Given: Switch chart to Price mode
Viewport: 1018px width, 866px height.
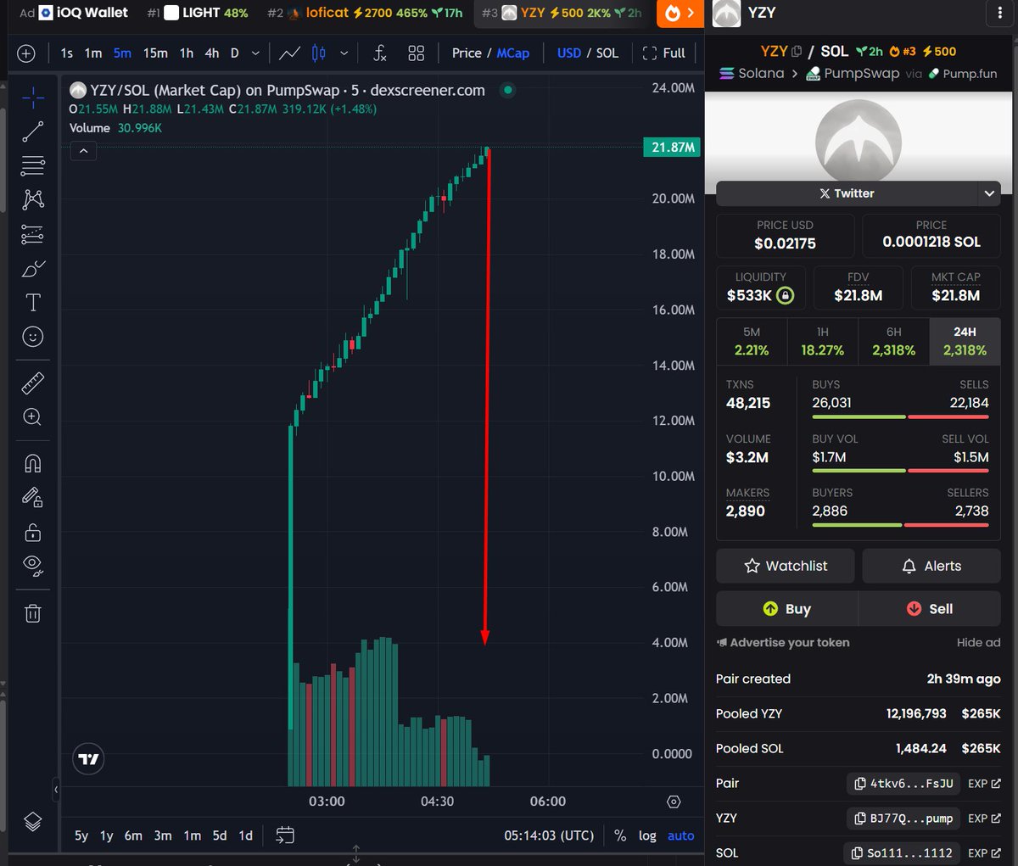Looking at the screenshot, I should point(467,53).
